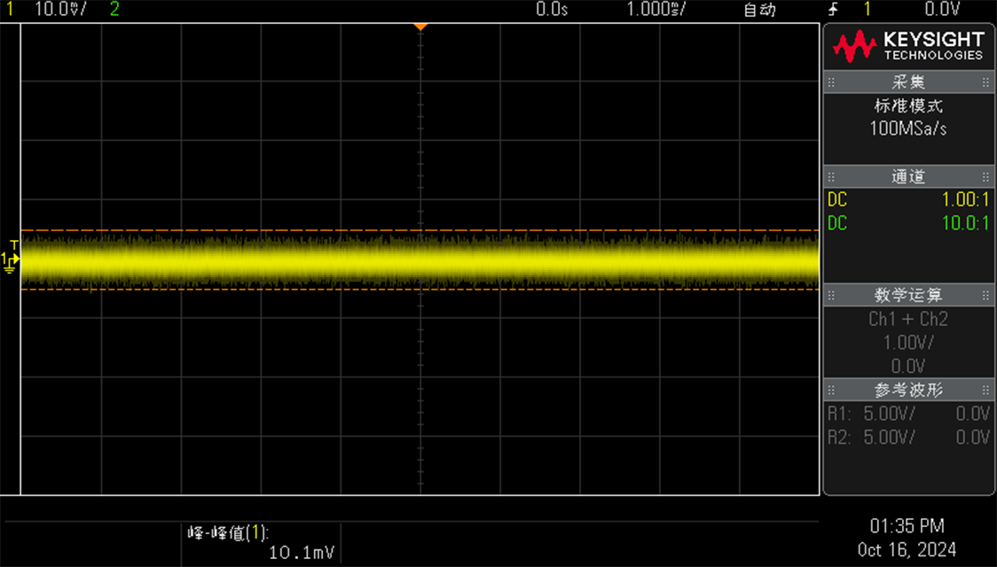Click the R2: 5.00V/ reference row
997x567 pixels.
point(908,438)
